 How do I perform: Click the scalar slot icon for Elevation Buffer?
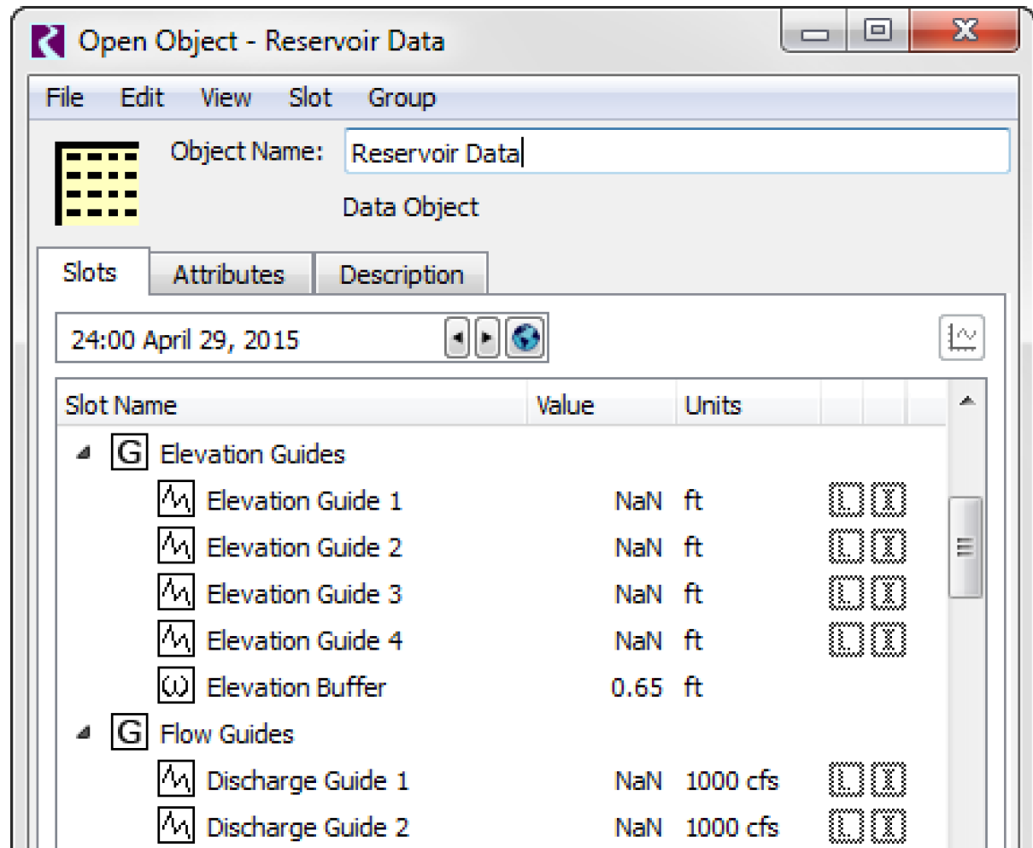click(x=176, y=686)
